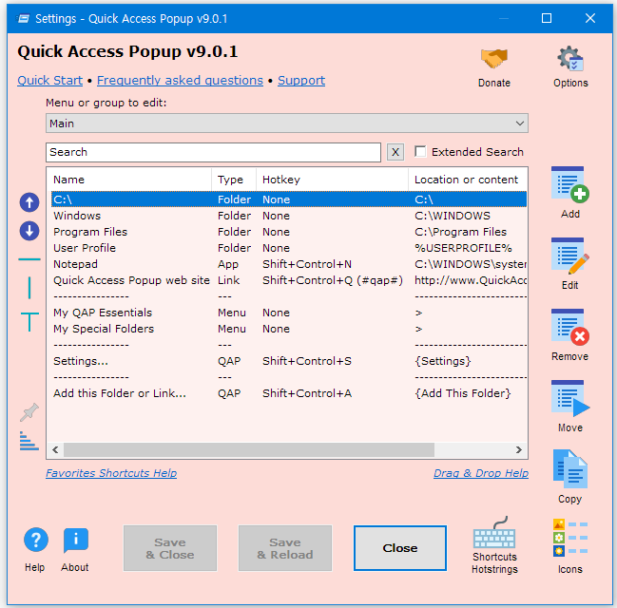Open Drag & Drop Help link
The width and height of the screenshot is (617, 608).
pos(481,473)
